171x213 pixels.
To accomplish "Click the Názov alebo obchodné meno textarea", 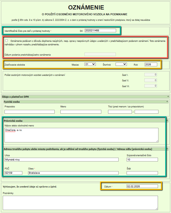I will pos(81,135).
